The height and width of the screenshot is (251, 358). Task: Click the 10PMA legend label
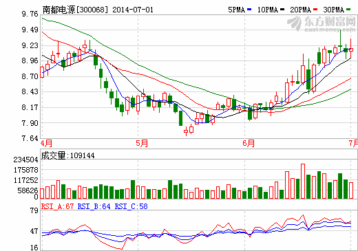[268, 10]
